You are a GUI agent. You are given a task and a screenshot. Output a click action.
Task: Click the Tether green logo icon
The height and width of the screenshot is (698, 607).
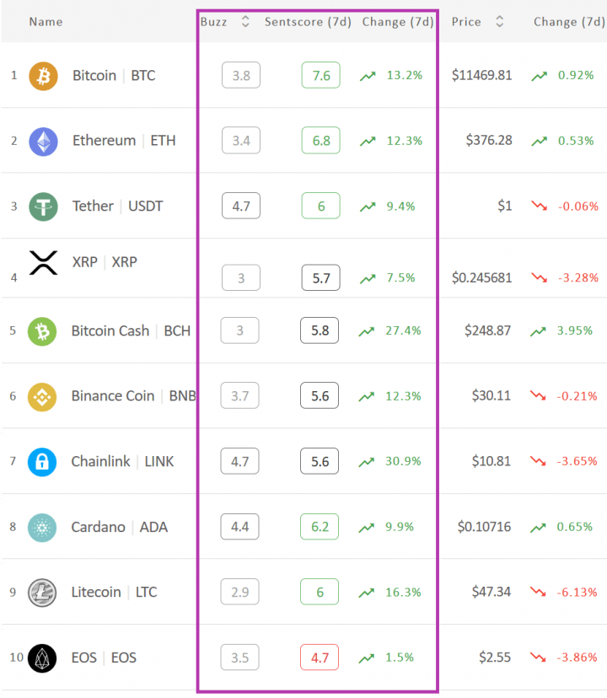[43, 207]
